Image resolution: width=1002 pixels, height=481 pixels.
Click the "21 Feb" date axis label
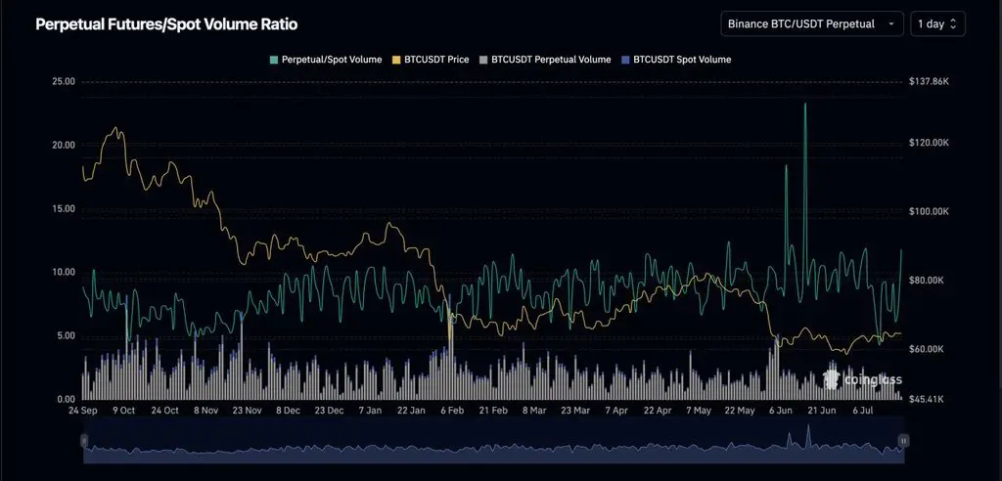tap(493, 411)
